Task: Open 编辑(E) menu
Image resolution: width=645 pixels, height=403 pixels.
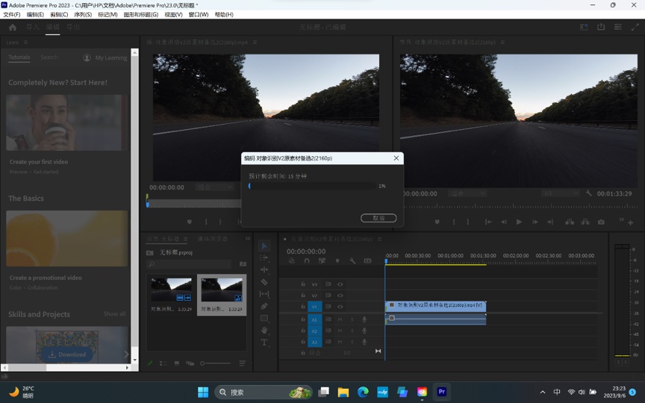Action: pos(35,14)
